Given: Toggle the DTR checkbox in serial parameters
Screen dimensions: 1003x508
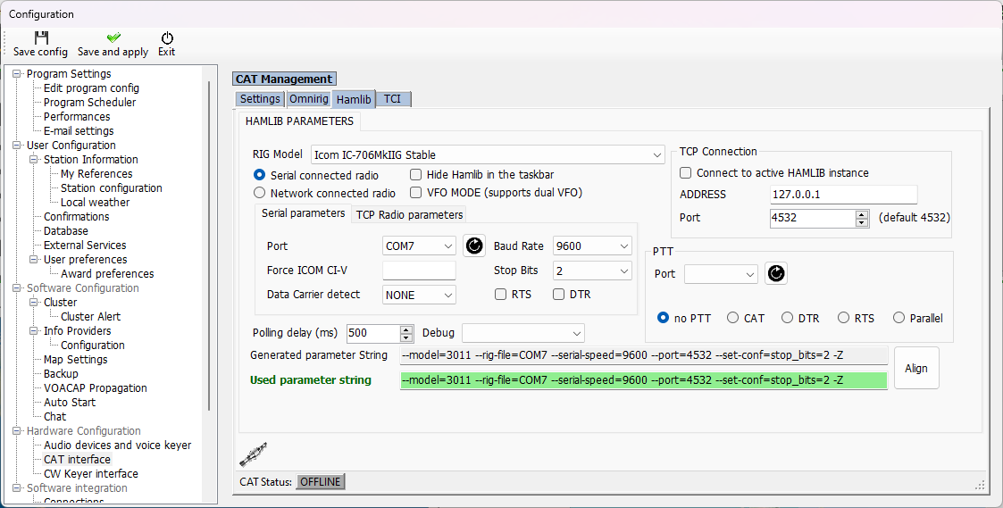Looking at the screenshot, I should click(558, 295).
